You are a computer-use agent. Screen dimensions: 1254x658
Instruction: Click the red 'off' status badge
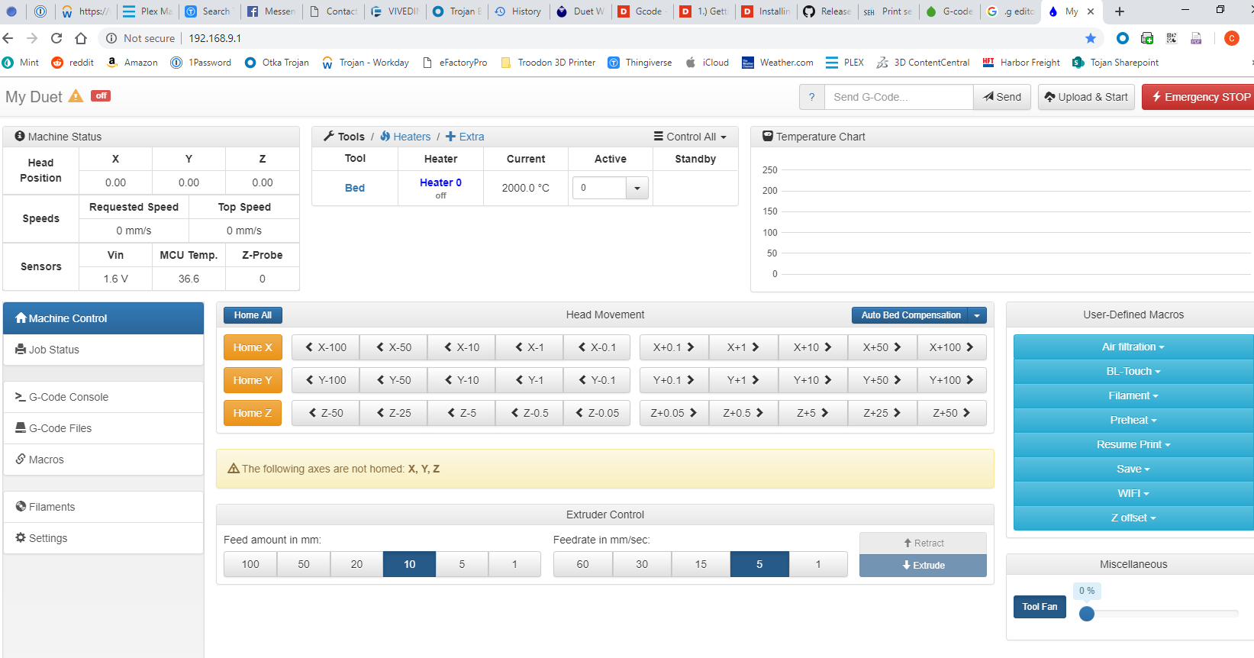pyautogui.click(x=101, y=95)
